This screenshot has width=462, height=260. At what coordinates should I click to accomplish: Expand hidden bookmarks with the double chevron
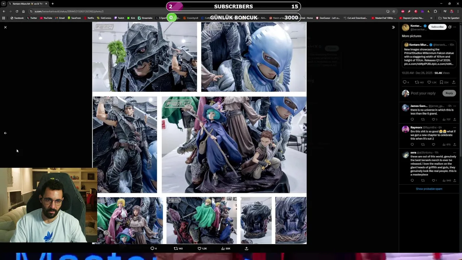click(x=431, y=18)
